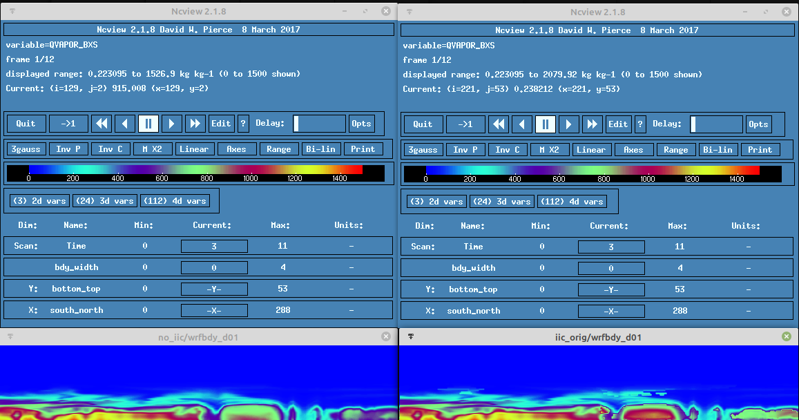Open the Edit colormap tool in the left window
Screen dimensions: 799x420
[221, 124]
